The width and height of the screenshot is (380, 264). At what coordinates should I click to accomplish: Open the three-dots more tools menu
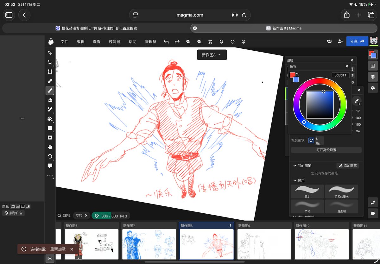click(50, 175)
